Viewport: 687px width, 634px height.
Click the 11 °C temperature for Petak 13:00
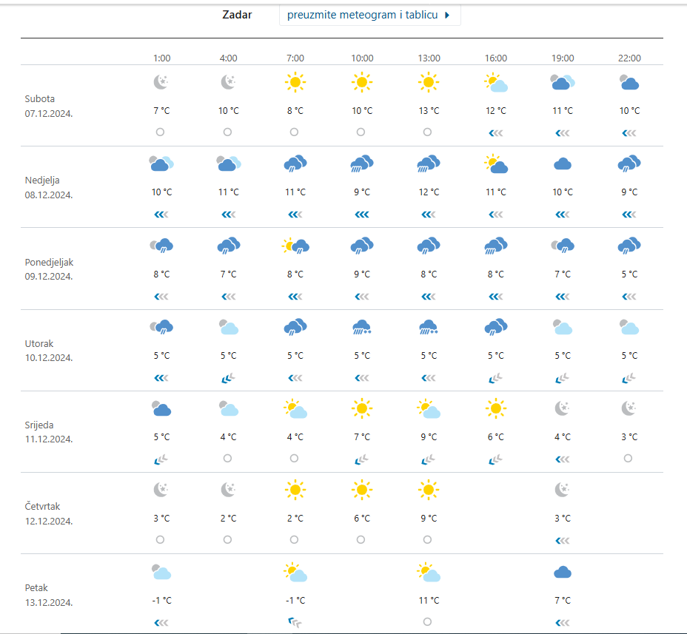tap(429, 600)
